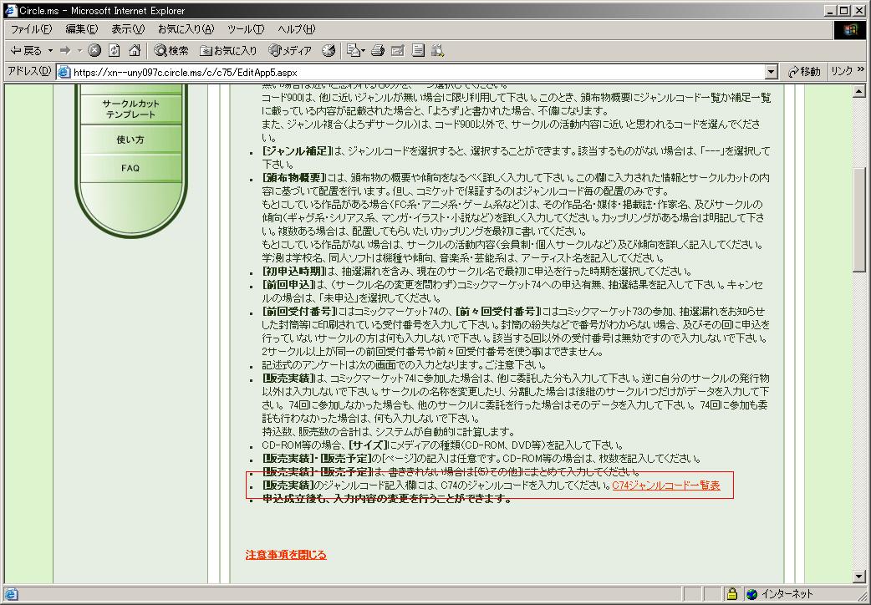This screenshot has height=605, width=871.
Task: Open the C74ジャンルコード一覧表 link
Action: [666, 485]
